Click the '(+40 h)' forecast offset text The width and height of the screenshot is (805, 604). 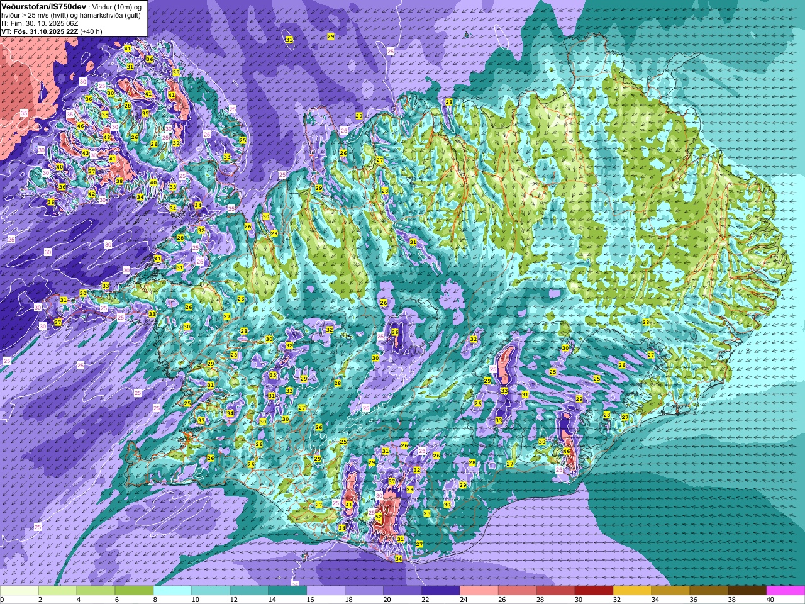point(91,31)
